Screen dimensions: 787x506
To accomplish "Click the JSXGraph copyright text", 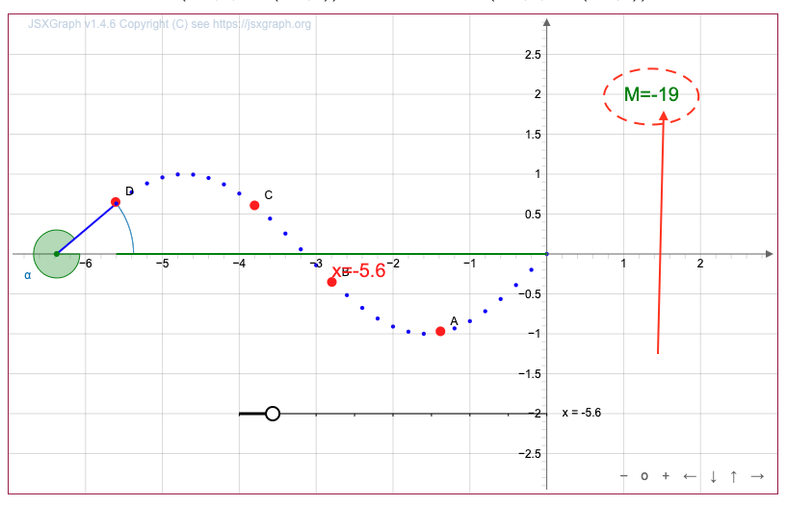I will (170, 23).
